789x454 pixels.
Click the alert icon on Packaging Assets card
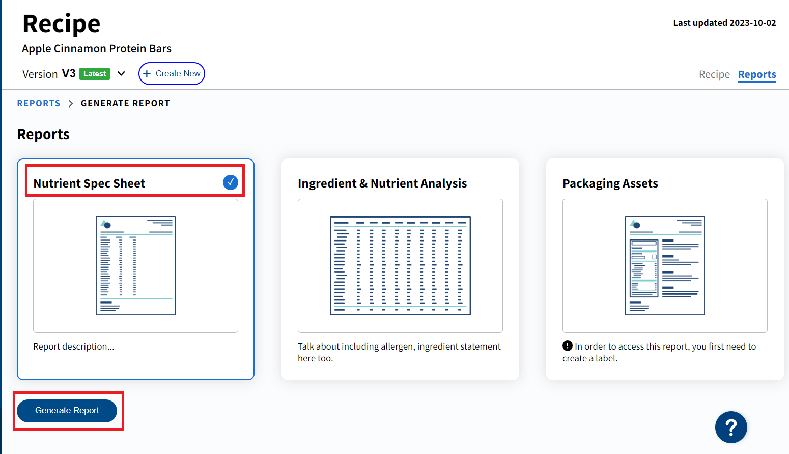pyautogui.click(x=567, y=345)
